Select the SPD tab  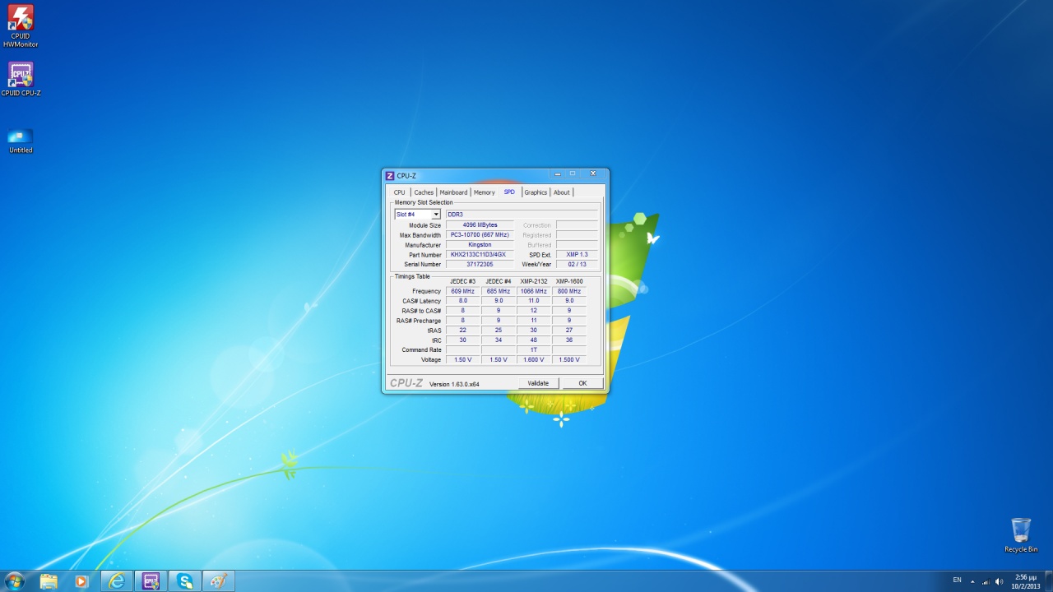tap(509, 192)
